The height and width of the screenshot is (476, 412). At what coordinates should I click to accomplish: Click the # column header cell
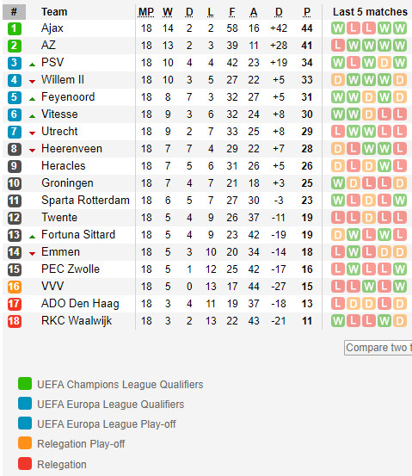point(14,12)
